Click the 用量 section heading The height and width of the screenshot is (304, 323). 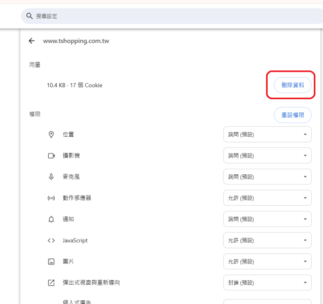point(35,65)
